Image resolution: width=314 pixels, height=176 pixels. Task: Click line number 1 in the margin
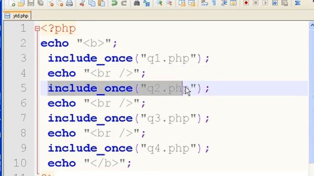coord(23,28)
